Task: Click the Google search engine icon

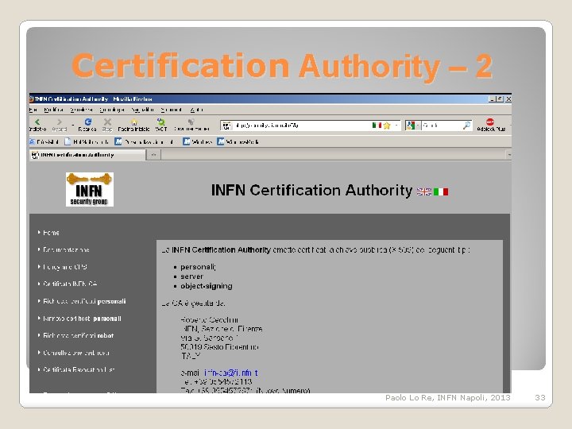Action: (411, 126)
